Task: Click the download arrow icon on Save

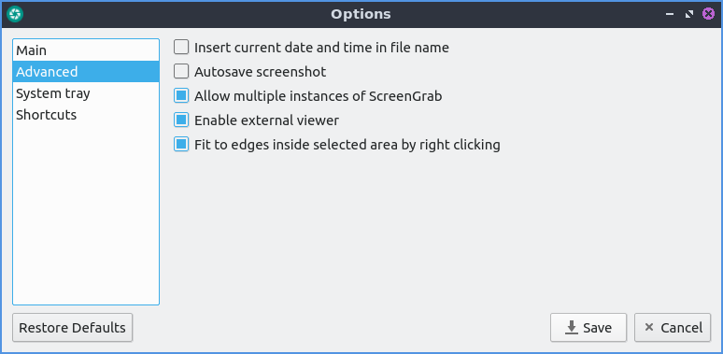Action: pyautogui.click(x=572, y=328)
